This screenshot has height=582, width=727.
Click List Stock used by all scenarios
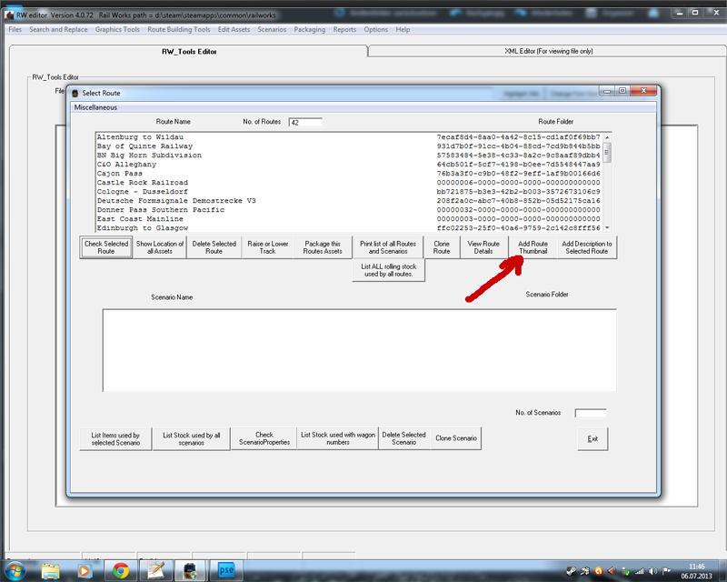click(191, 439)
